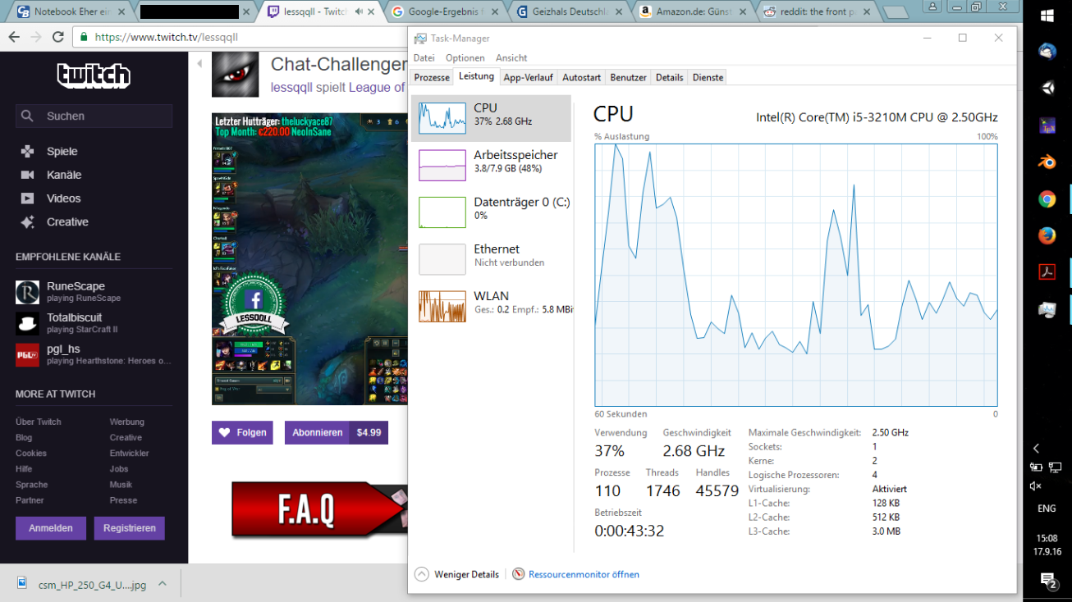The height and width of the screenshot is (602, 1072).
Task: Open the Entwickler footer link
Action: click(x=130, y=453)
